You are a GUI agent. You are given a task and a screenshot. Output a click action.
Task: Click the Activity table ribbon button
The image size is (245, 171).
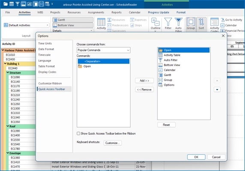101,24
